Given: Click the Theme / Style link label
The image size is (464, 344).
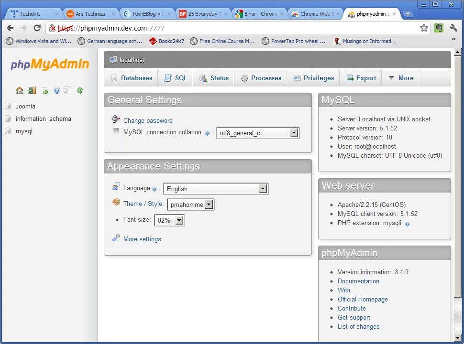Looking at the screenshot, I should click(x=143, y=204).
